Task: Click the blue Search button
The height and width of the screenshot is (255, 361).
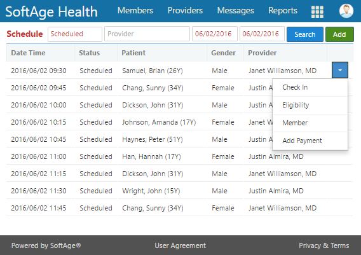Action: coord(305,34)
